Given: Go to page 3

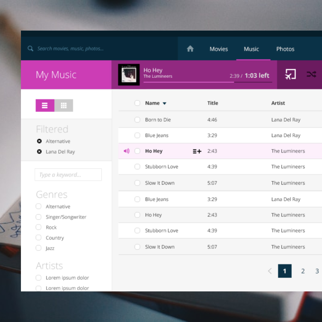Looking at the screenshot, I should (x=317, y=271).
